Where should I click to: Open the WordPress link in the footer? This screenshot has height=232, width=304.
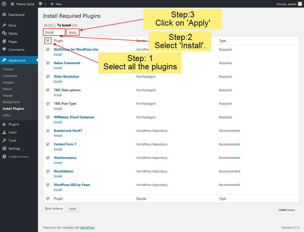tap(87, 228)
